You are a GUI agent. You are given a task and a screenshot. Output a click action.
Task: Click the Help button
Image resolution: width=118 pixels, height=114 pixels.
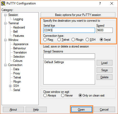coord(36,110)
